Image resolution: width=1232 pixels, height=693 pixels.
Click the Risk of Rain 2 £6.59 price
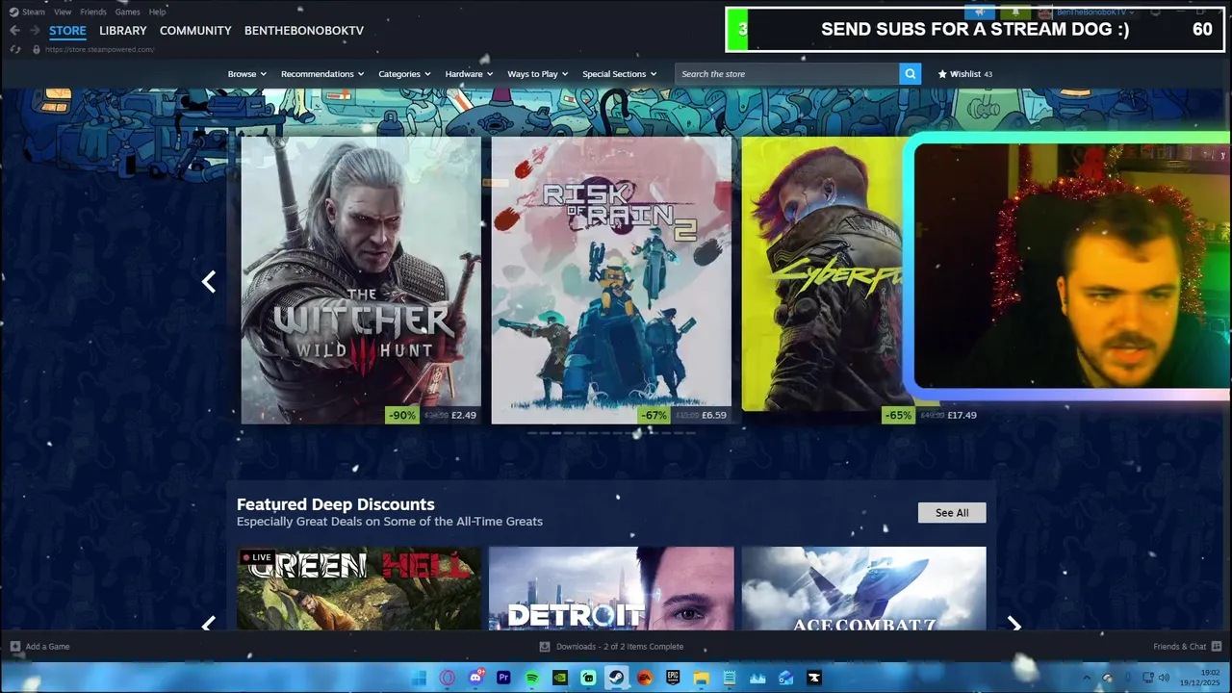tap(714, 415)
